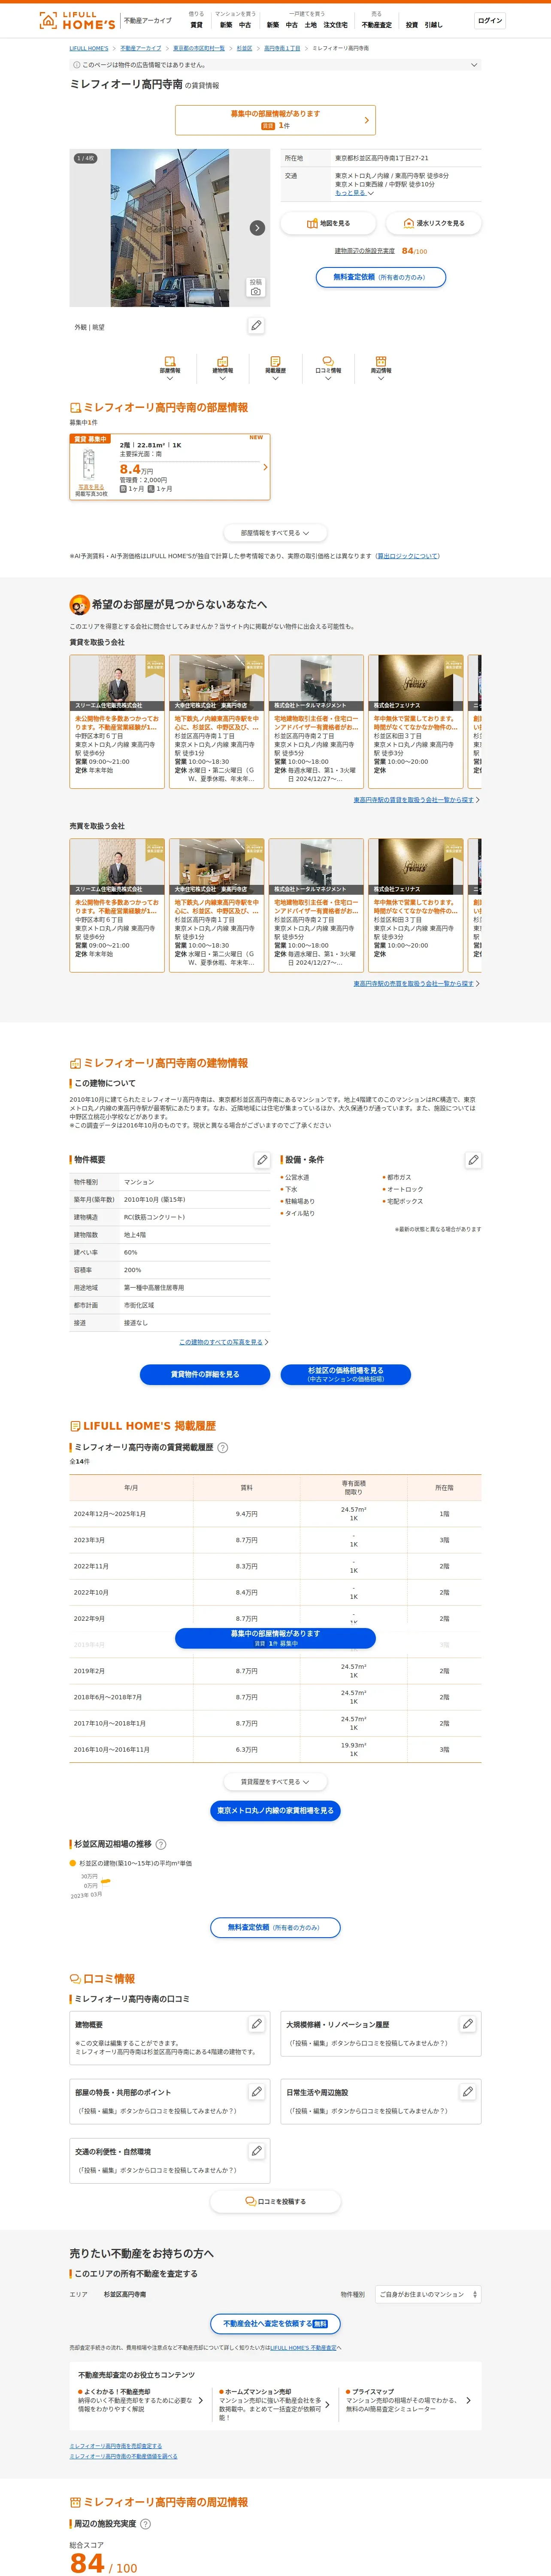Image resolution: width=551 pixels, height=2576 pixels.
Task: Advance the photo with the next-image arrow
Action: point(257,228)
